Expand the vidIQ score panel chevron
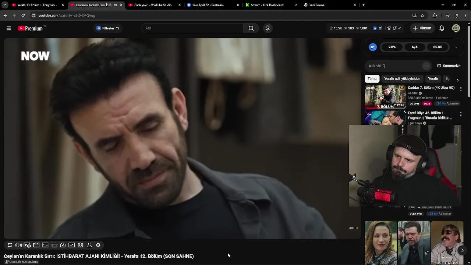471x265 pixels. [x=456, y=47]
